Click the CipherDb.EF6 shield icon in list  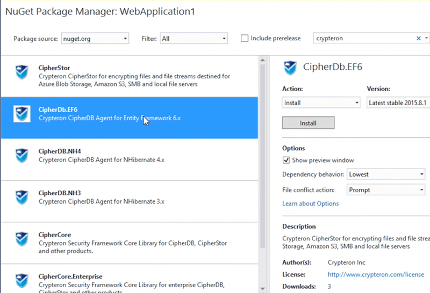point(21,114)
